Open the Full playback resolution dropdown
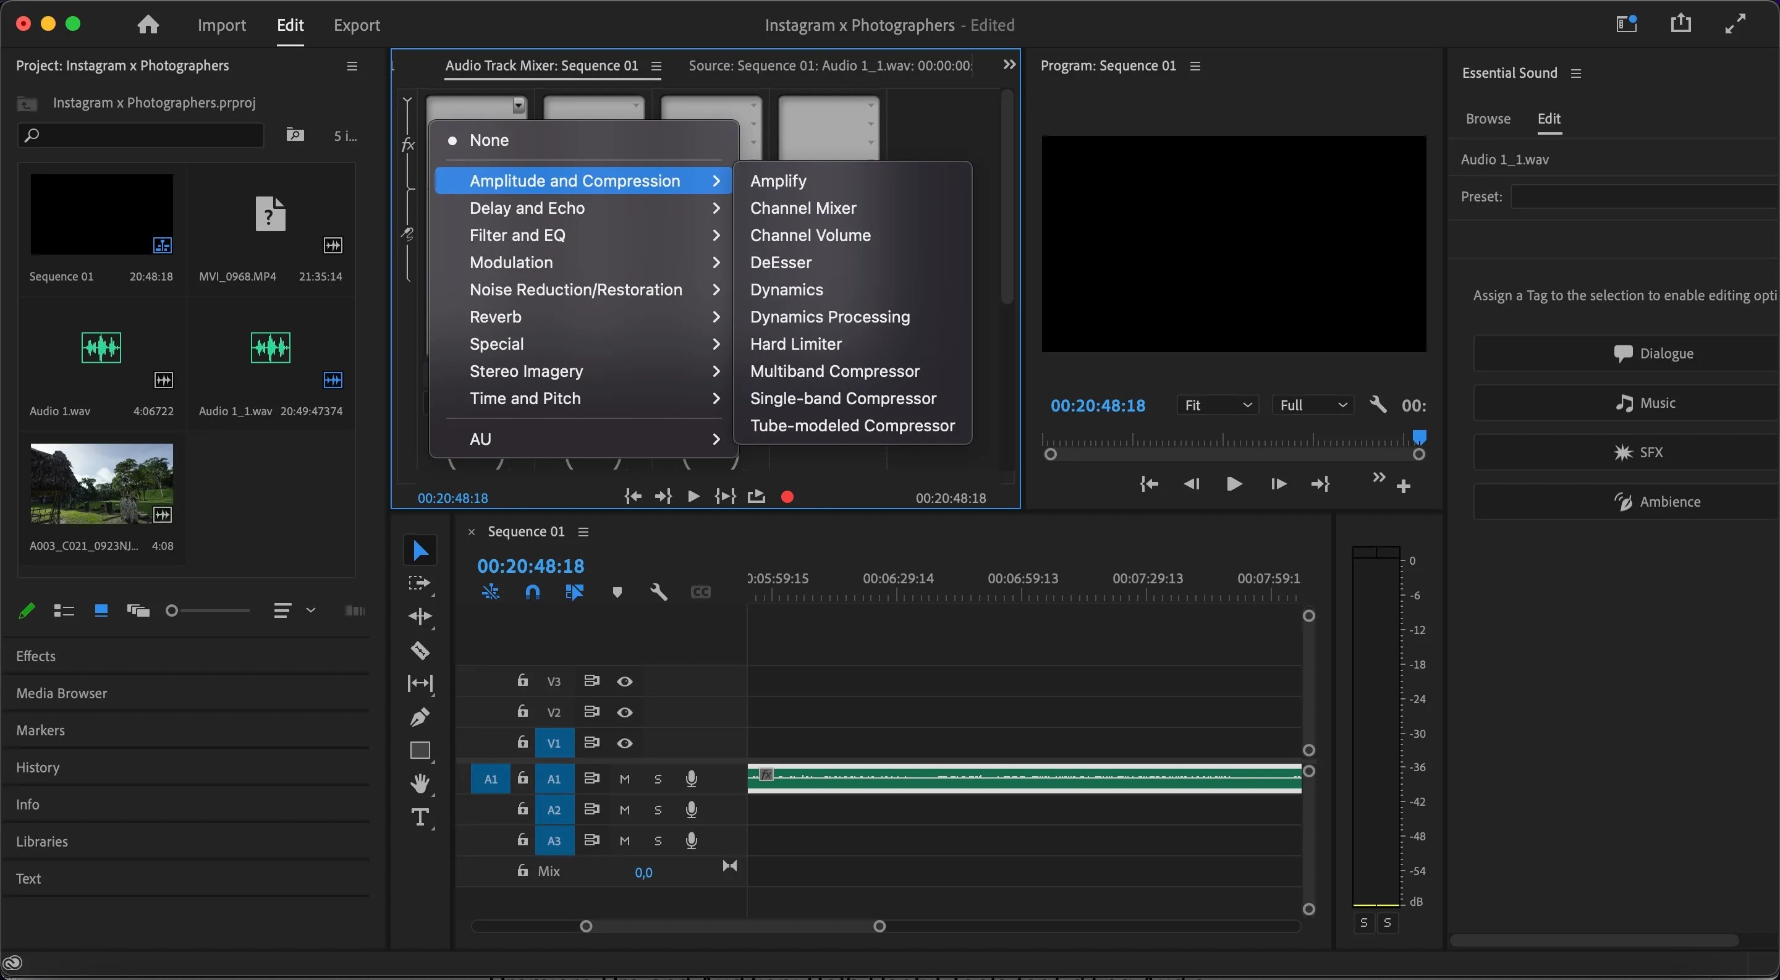This screenshot has height=980, width=1780. [1312, 405]
